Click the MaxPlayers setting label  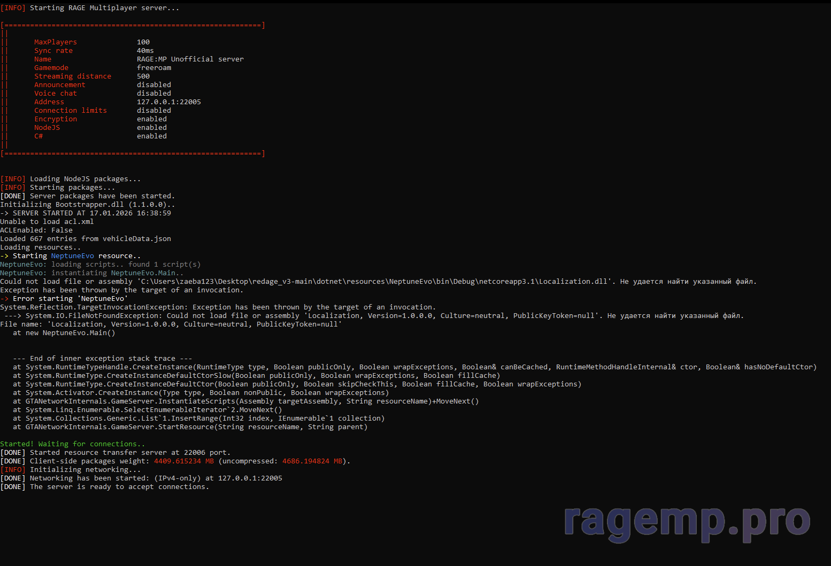click(x=56, y=42)
